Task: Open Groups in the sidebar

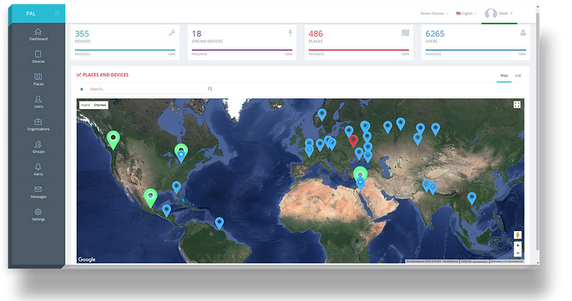Action: click(x=38, y=147)
